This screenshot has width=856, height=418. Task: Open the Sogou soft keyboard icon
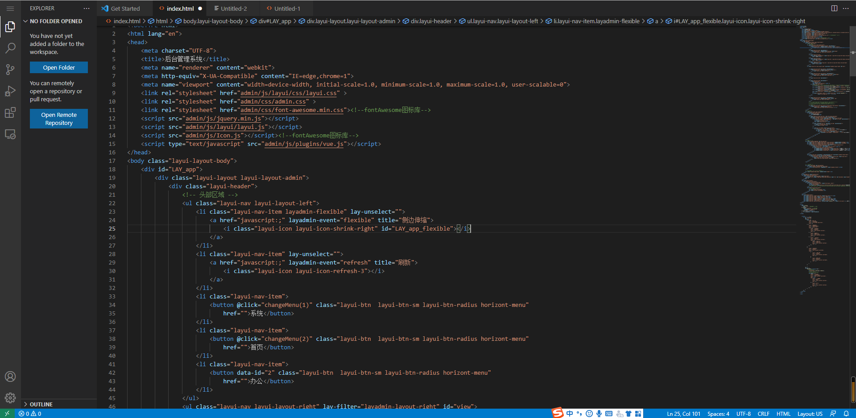click(609, 414)
